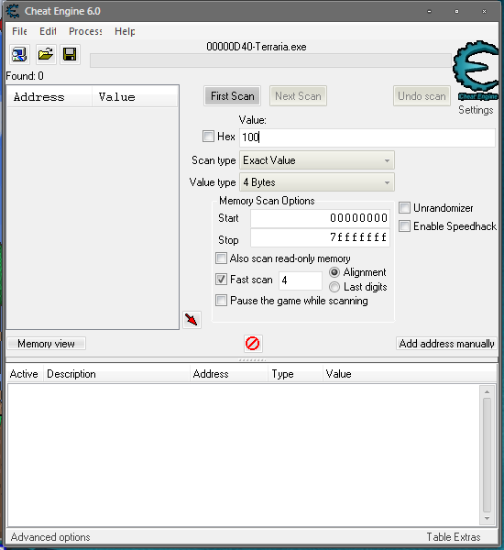Click the floppy disk save icon
The height and width of the screenshot is (550, 504).
click(x=70, y=55)
